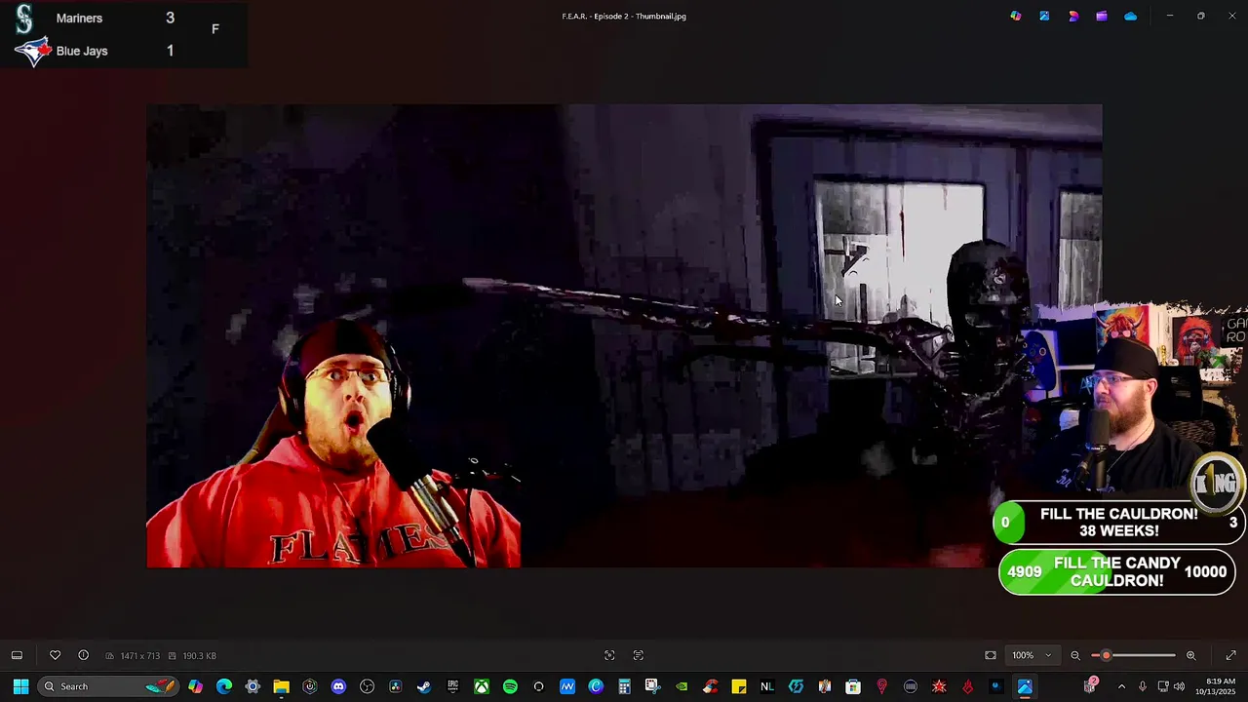This screenshot has height=702, width=1248.
Task: Click the image dimensions 1471 x 713 text
Action: (x=139, y=656)
